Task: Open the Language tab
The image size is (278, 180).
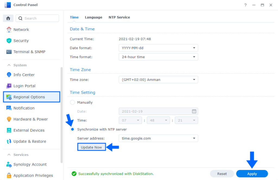Action: pos(93,17)
